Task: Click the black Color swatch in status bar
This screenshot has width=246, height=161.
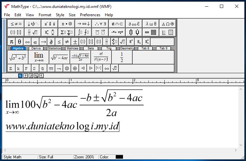Action: pos(119,157)
